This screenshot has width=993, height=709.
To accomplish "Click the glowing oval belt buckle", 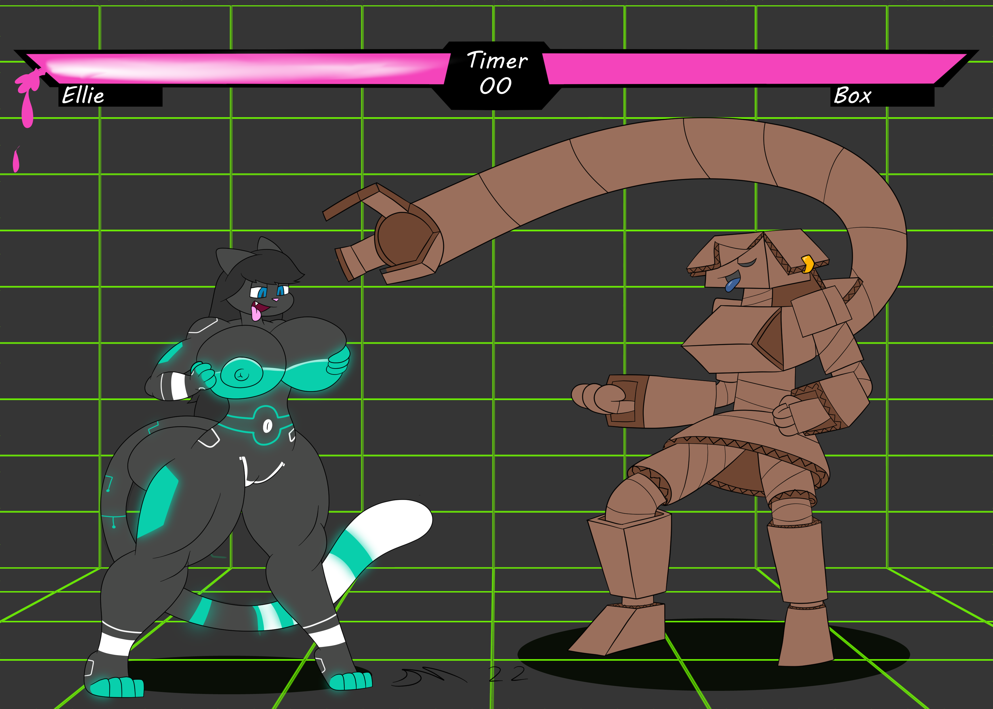I will coord(267,425).
